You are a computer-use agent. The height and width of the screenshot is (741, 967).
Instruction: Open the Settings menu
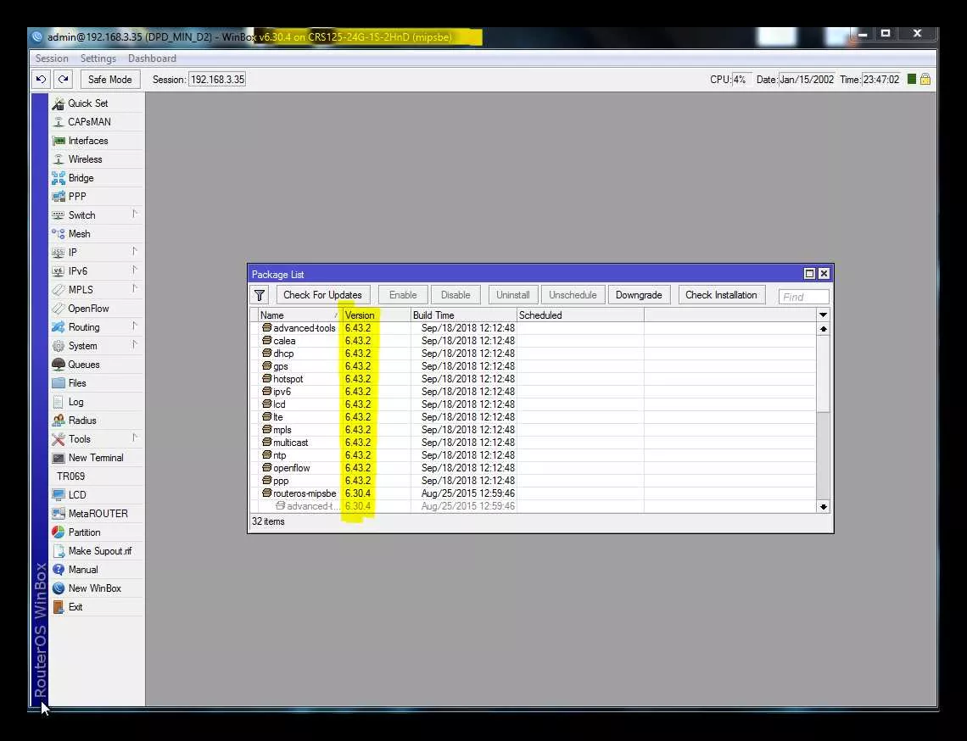click(98, 58)
